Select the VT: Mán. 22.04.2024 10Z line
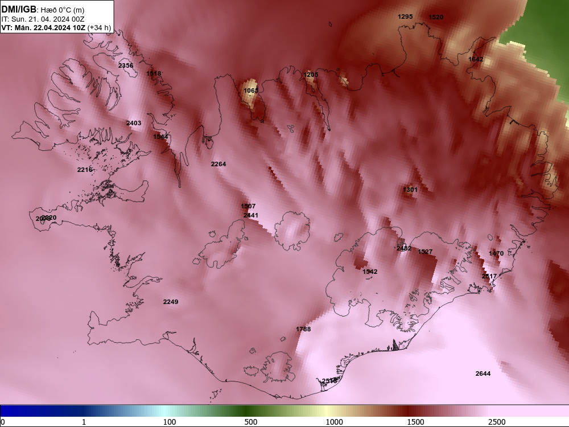The image size is (569, 427). pos(56,28)
